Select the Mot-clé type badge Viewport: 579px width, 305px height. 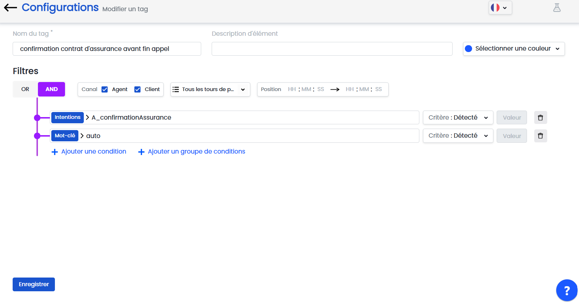(65, 136)
